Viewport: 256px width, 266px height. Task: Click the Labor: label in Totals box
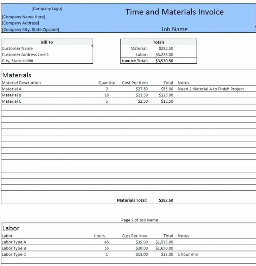[x=142, y=55]
